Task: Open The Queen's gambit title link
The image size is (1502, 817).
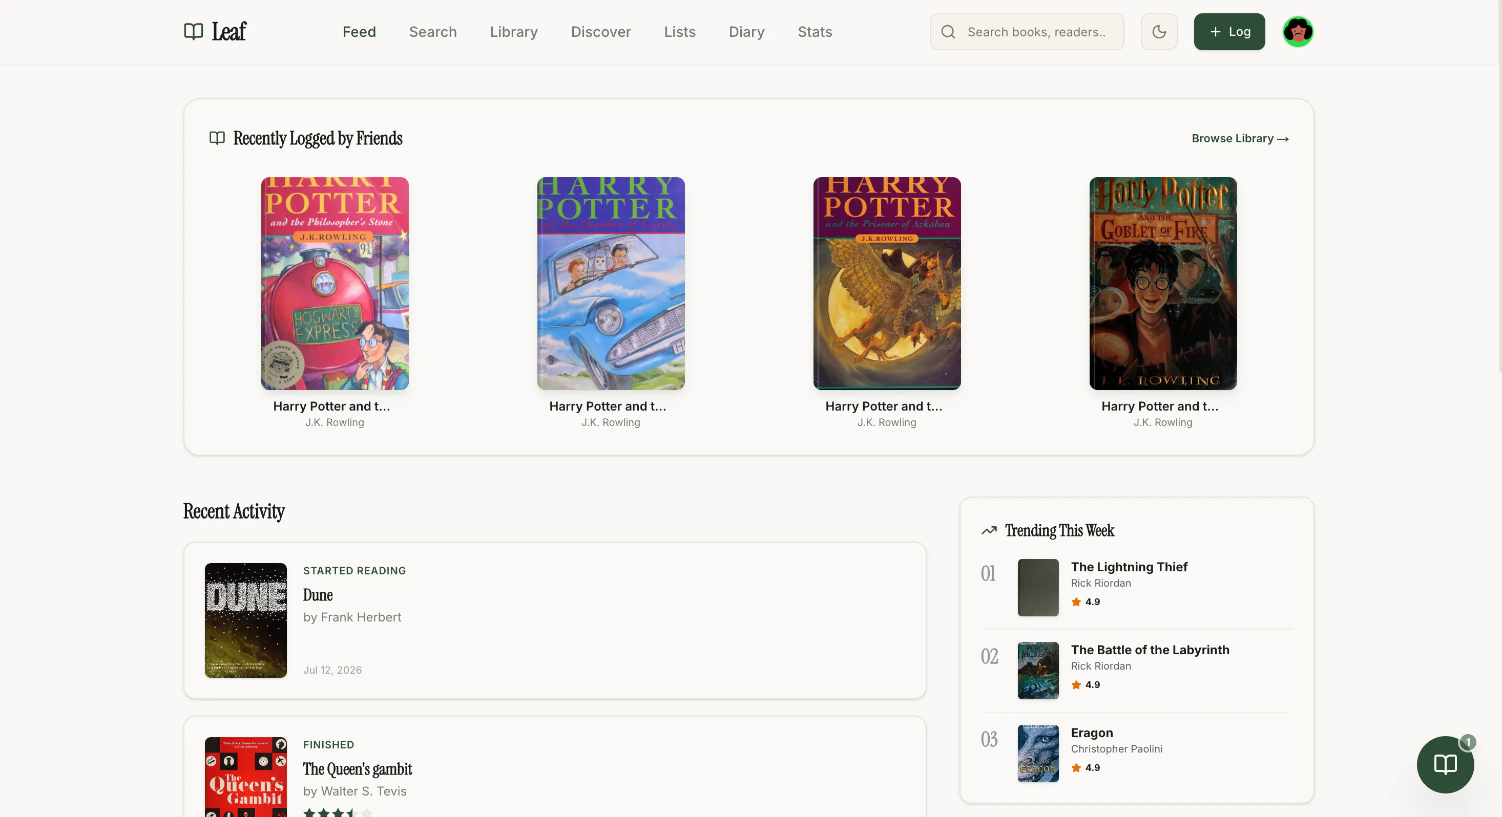Action: [358, 769]
